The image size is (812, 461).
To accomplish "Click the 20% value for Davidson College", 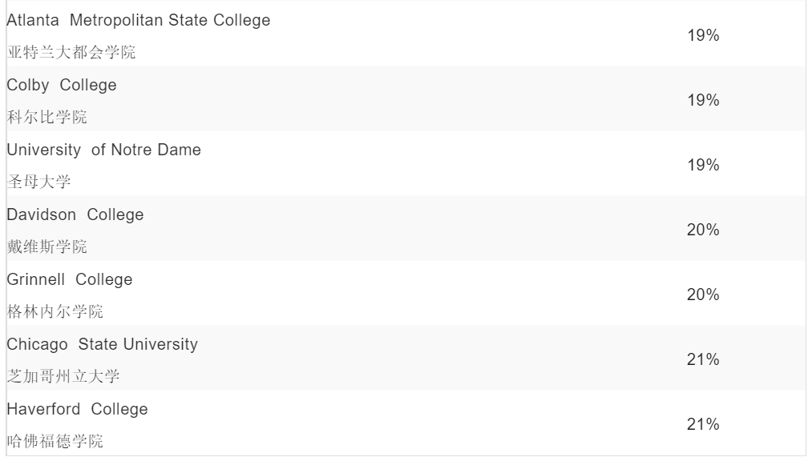I will (x=703, y=230).
